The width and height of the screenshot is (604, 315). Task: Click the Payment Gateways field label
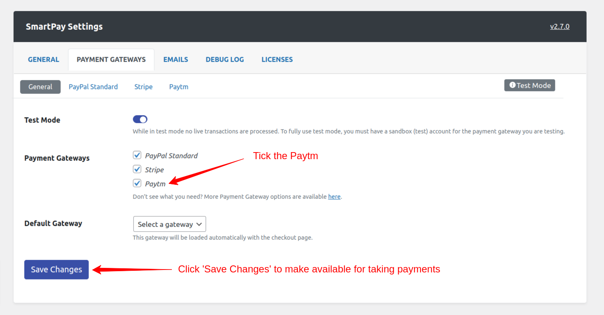[57, 158]
